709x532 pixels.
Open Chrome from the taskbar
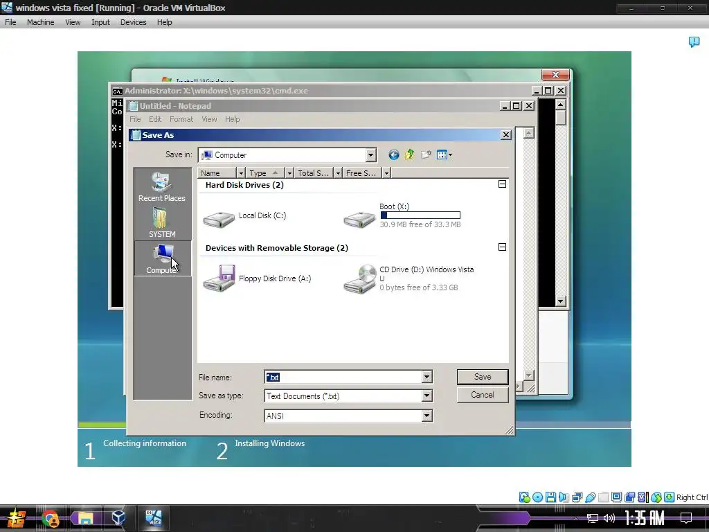[x=50, y=518]
